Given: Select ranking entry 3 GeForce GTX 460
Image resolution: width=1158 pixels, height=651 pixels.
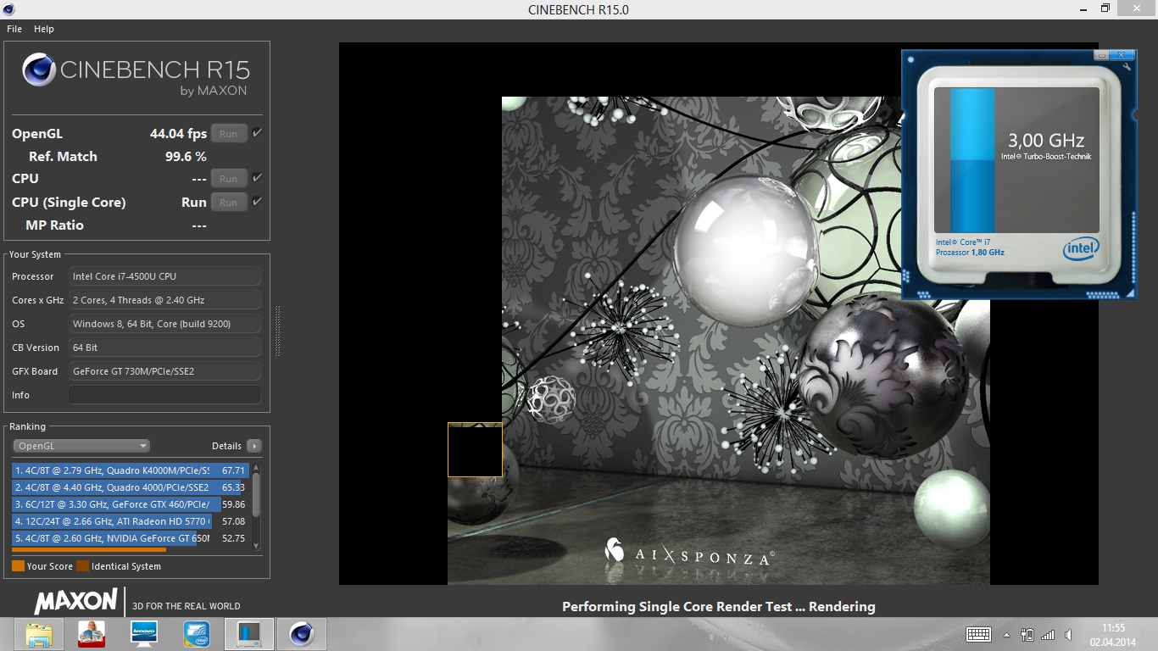Looking at the screenshot, I should 129,504.
